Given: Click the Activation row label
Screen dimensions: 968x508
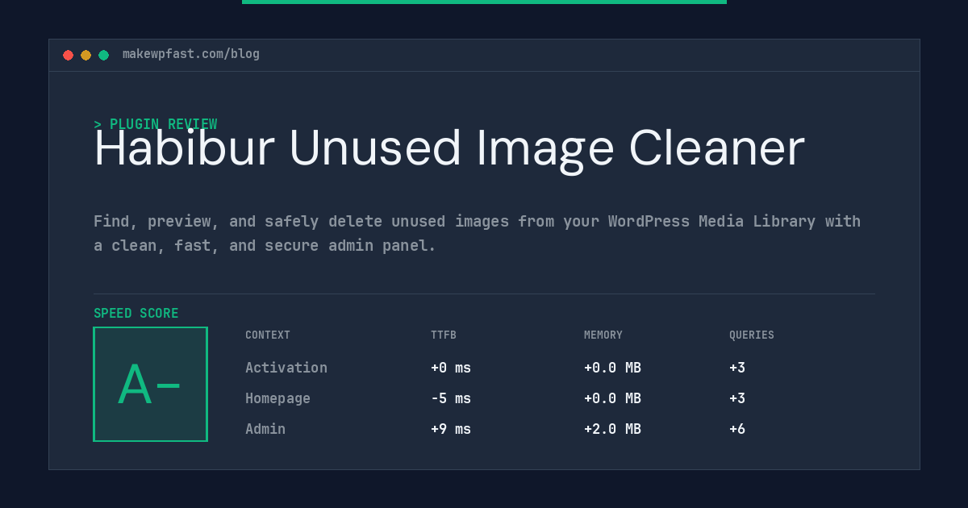Looking at the screenshot, I should 286,368.
